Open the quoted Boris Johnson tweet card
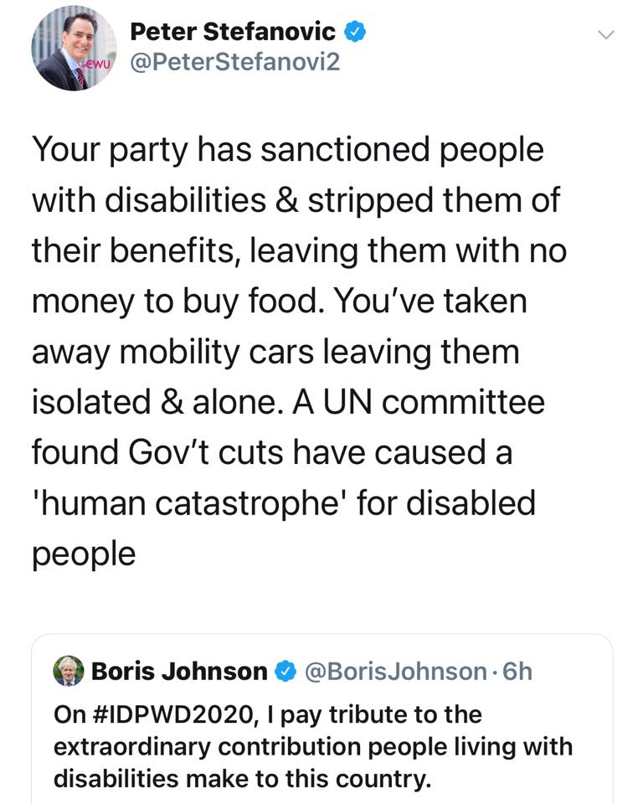 click(x=322, y=719)
